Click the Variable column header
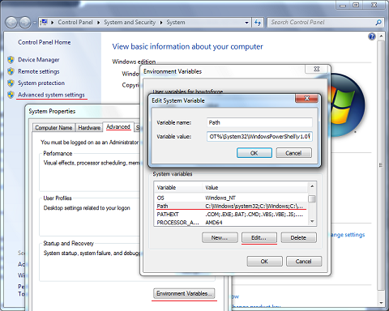Viewport: 389px width, 311px height. pos(178,187)
